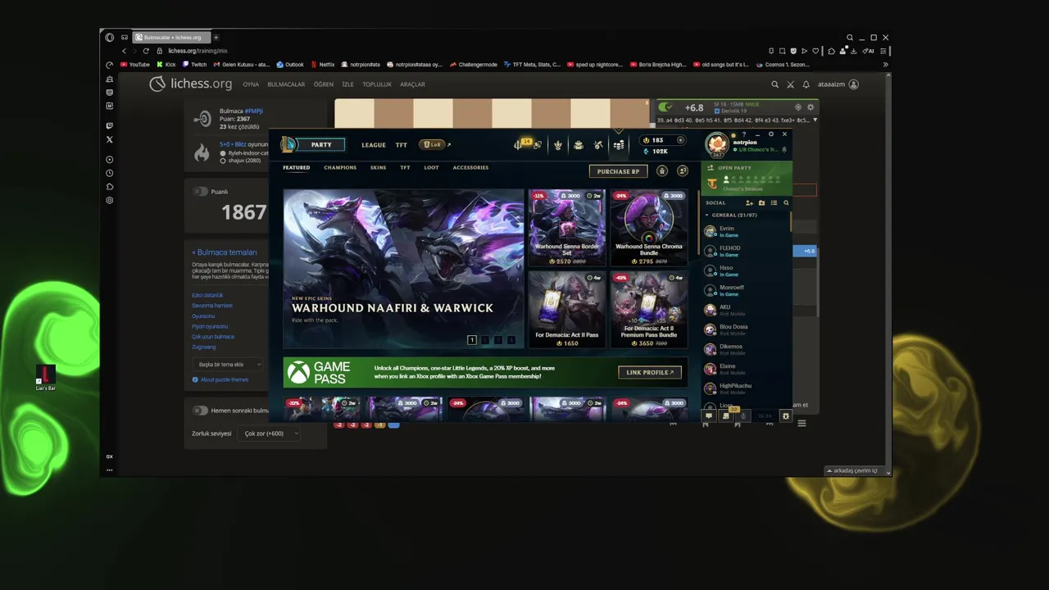Open lichess notifications bell
1049x590 pixels.
(x=806, y=84)
